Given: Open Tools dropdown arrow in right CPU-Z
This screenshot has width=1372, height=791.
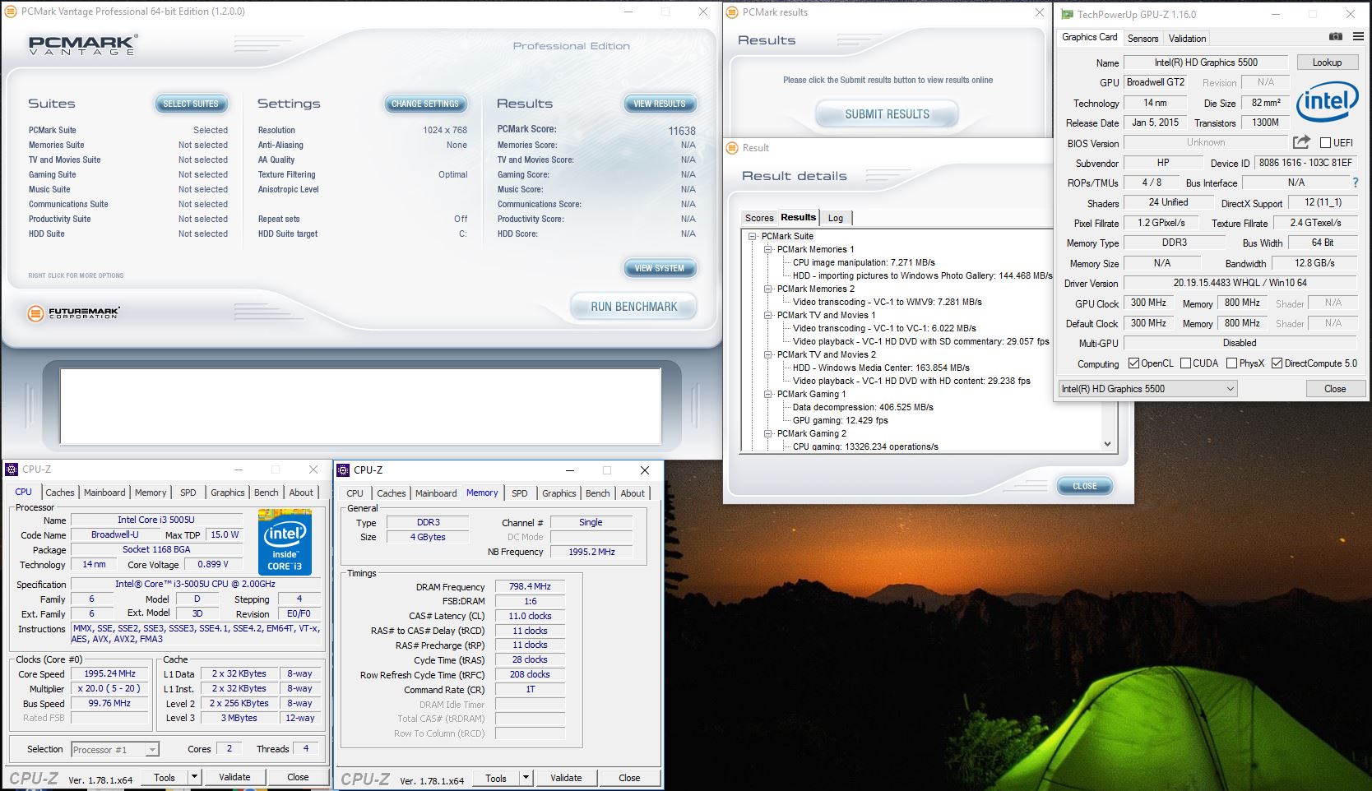Looking at the screenshot, I should [x=526, y=777].
